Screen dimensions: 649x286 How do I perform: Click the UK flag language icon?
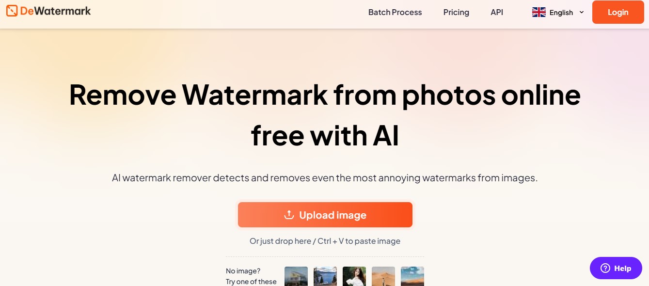pyautogui.click(x=538, y=13)
